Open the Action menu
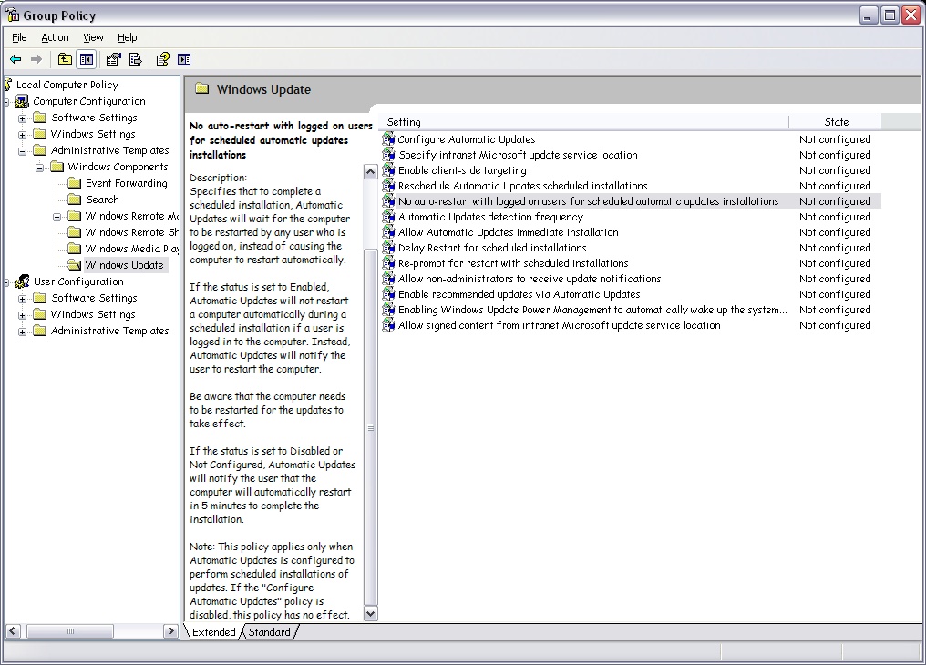The height and width of the screenshot is (665, 926). tap(55, 37)
